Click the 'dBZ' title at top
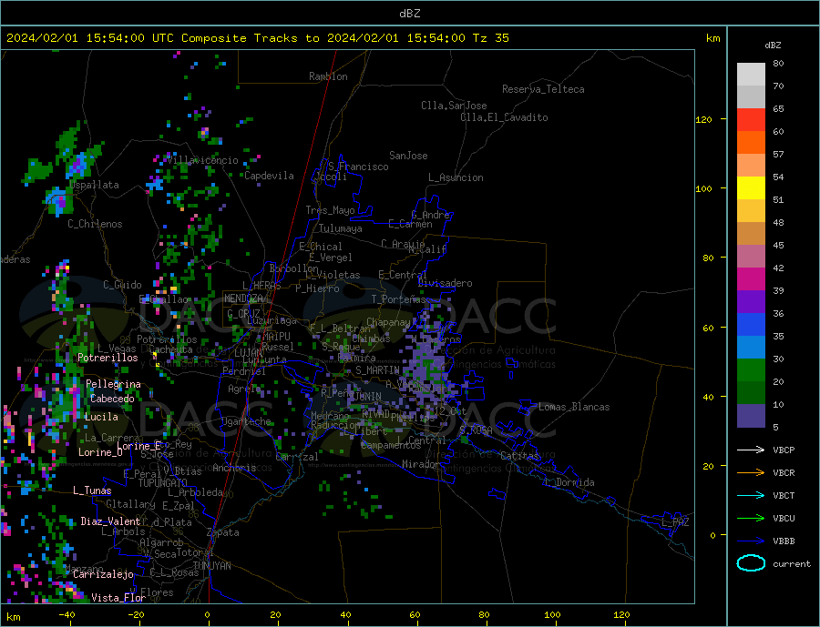The height and width of the screenshot is (627, 820). tap(409, 14)
